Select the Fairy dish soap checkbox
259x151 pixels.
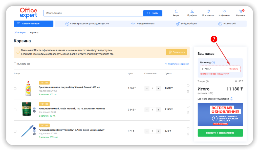point(15,89)
